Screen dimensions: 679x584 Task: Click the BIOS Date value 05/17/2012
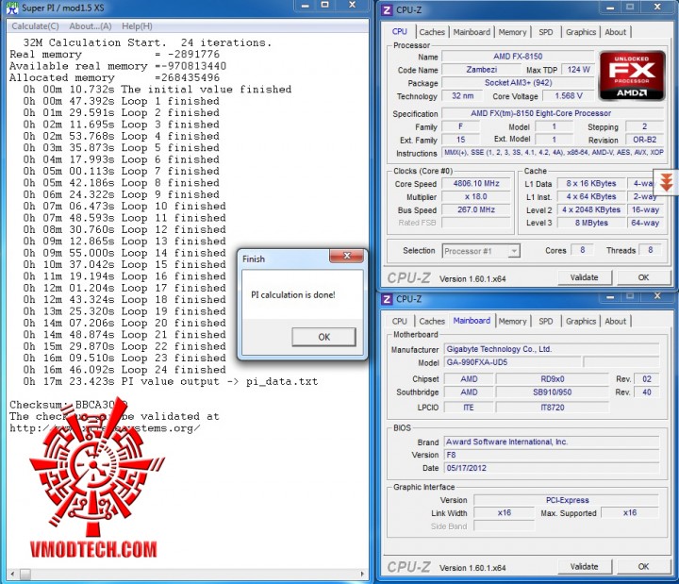552,468
